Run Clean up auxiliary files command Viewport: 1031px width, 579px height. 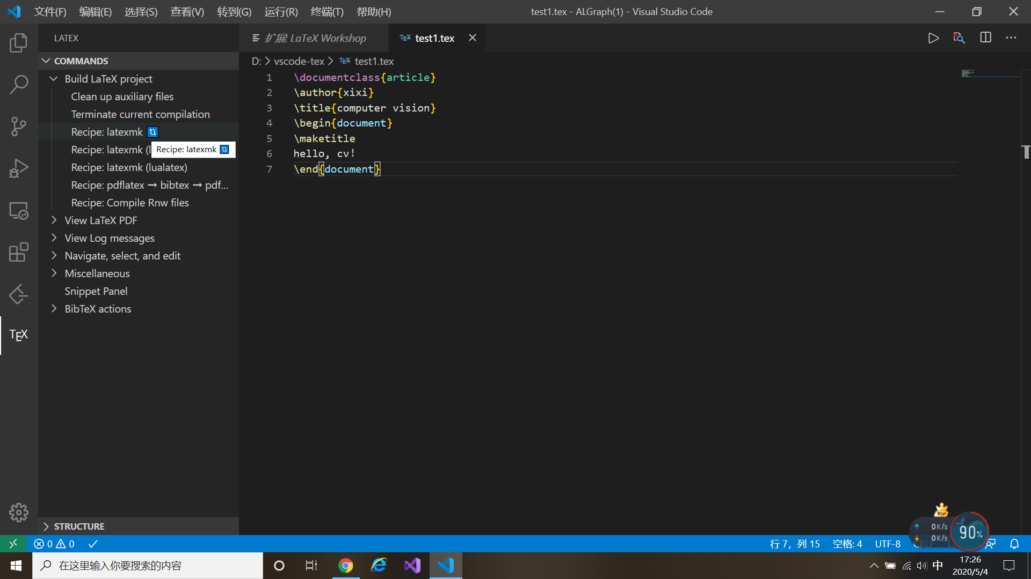click(x=122, y=96)
